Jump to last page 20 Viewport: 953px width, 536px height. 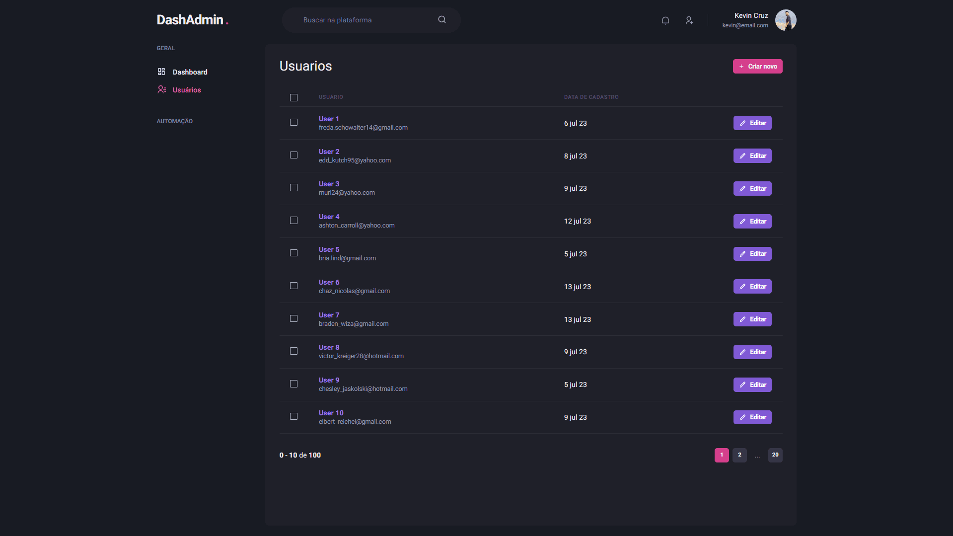(775, 455)
